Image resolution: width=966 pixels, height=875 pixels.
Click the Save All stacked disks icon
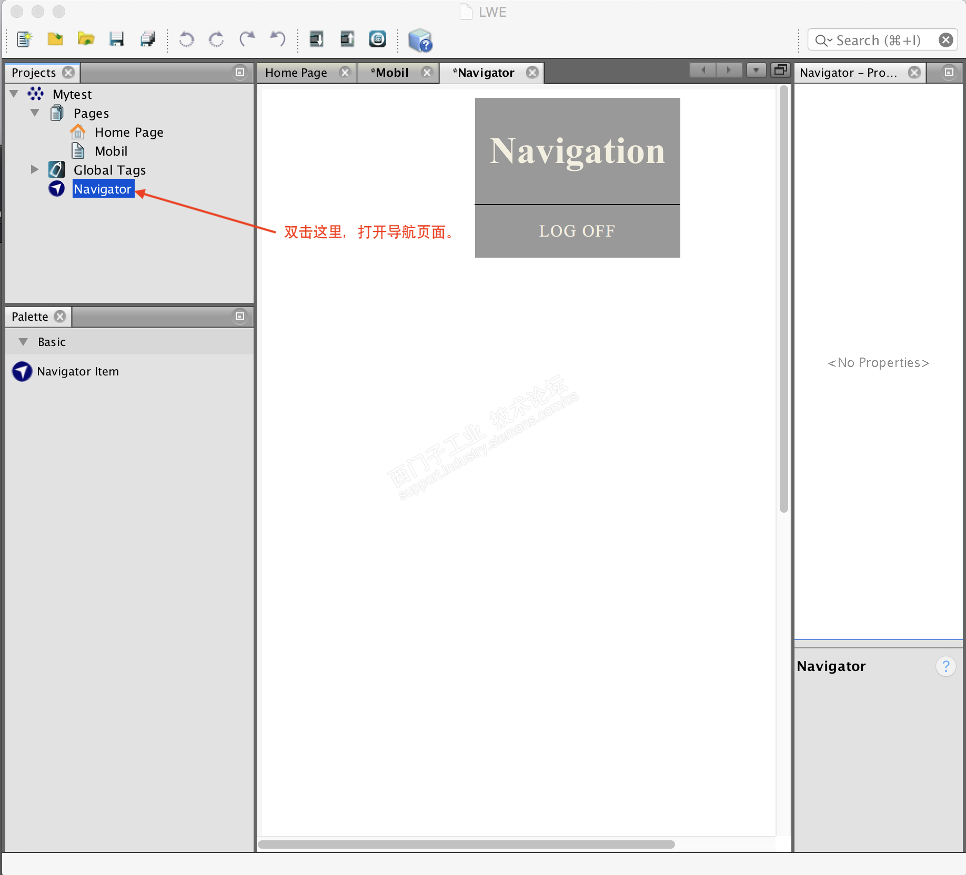point(147,39)
